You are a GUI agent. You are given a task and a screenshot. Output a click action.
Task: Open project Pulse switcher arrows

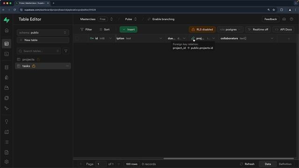[x=135, y=19]
